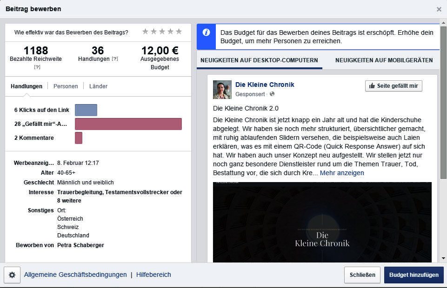Rate with the fourth star

171,31
